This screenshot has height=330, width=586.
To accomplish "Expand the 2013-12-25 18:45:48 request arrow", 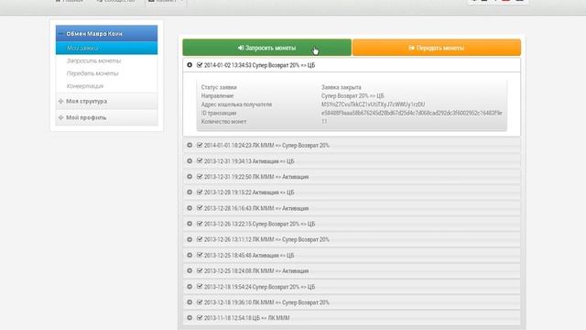I will (190, 255).
